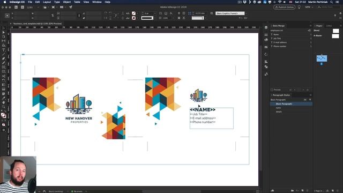Open the File menu
Viewport: 343px width, 193px height.
pos(30,2)
